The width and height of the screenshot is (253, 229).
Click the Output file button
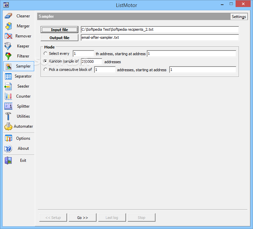pos(59,38)
